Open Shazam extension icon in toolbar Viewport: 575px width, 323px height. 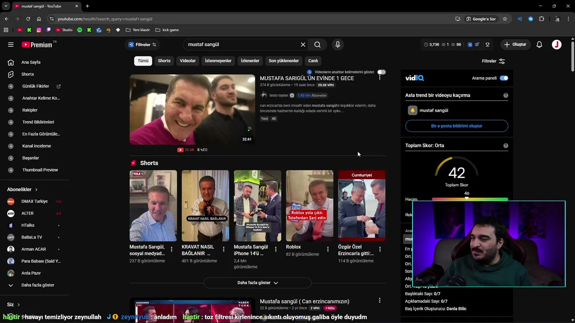tap(531, 19)
